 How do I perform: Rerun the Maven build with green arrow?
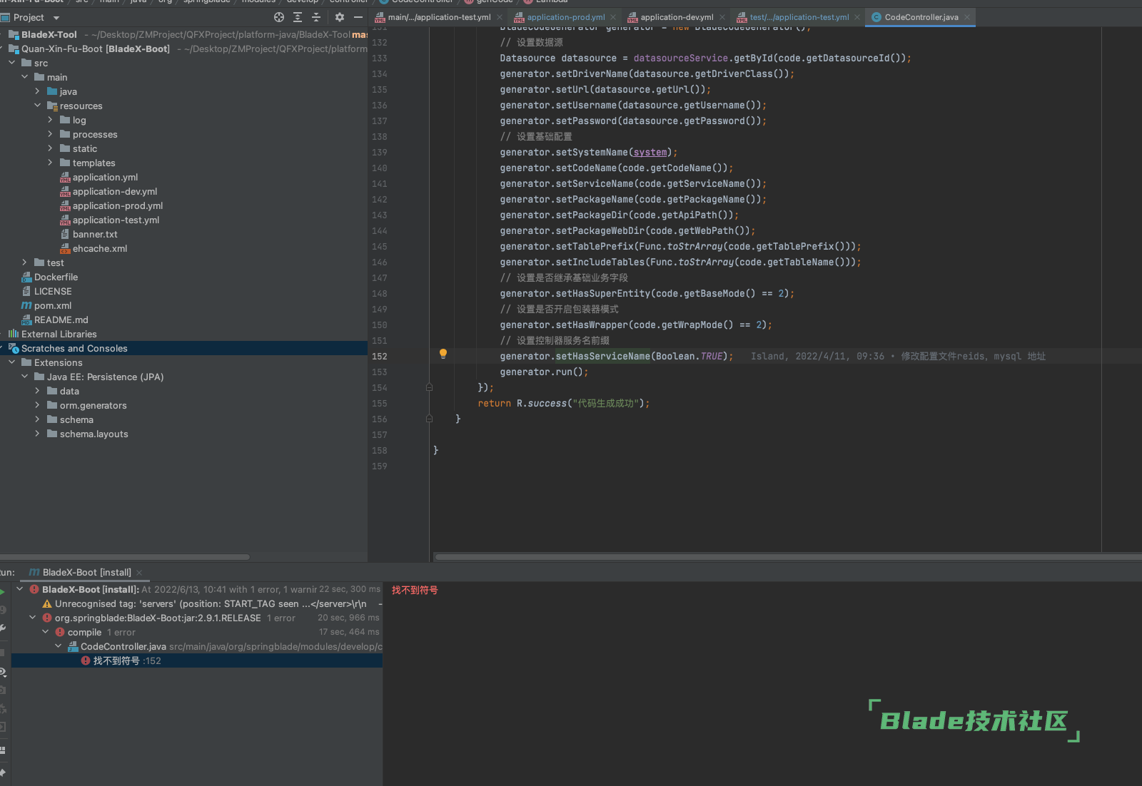(x=3, y=591)
